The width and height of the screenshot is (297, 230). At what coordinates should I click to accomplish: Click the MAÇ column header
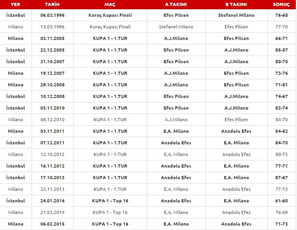pos(110,4)
